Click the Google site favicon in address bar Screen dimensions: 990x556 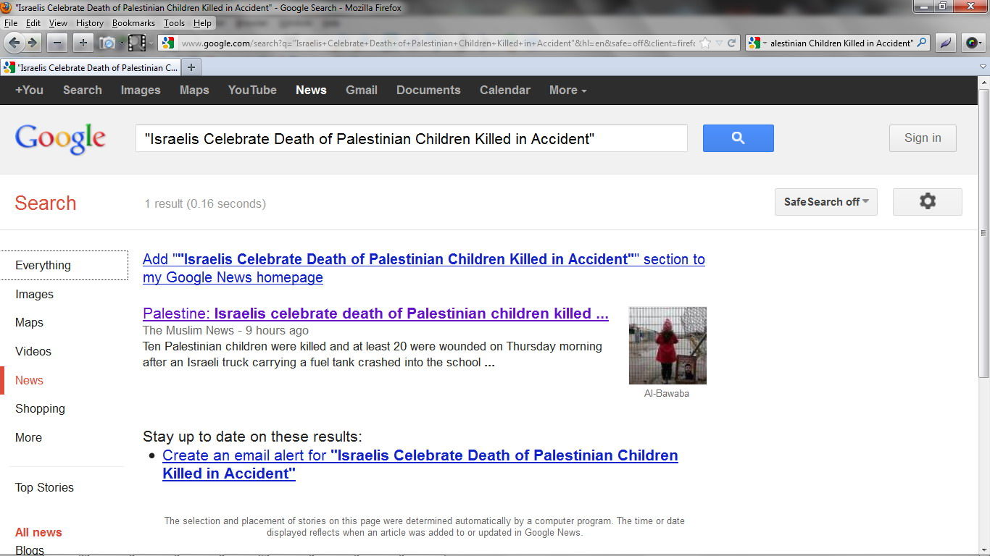pyautogui.click(x=168, y=43)
